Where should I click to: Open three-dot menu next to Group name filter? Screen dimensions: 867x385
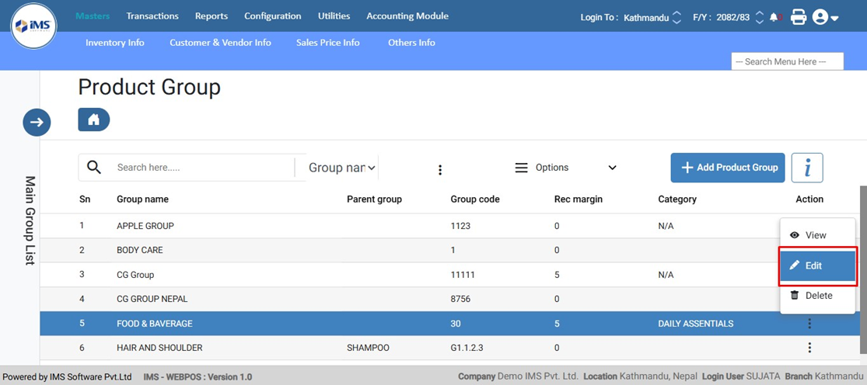coord(440,170)
